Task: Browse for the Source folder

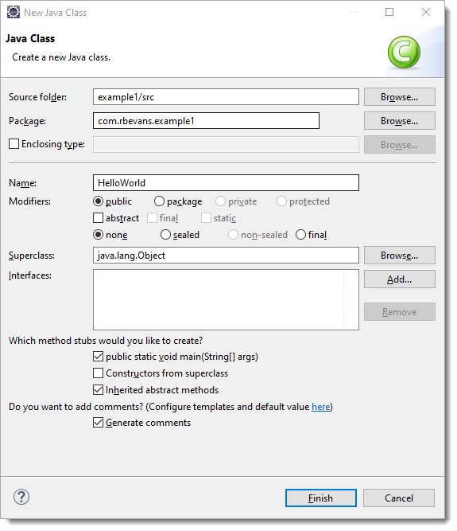Action: pos(400,97)
